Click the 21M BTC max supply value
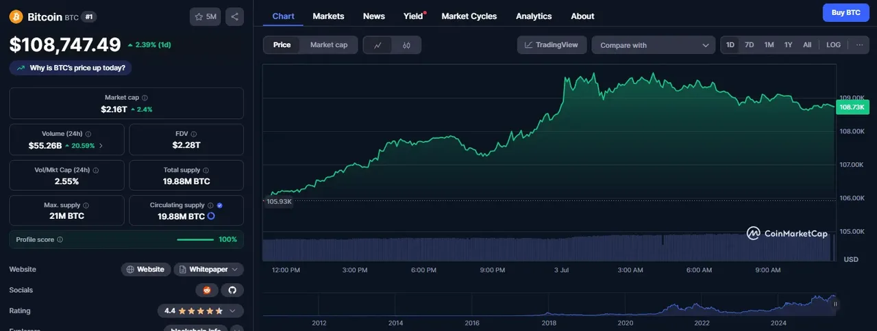This screenshot has height=331, width=877. [x=66, y=216]
